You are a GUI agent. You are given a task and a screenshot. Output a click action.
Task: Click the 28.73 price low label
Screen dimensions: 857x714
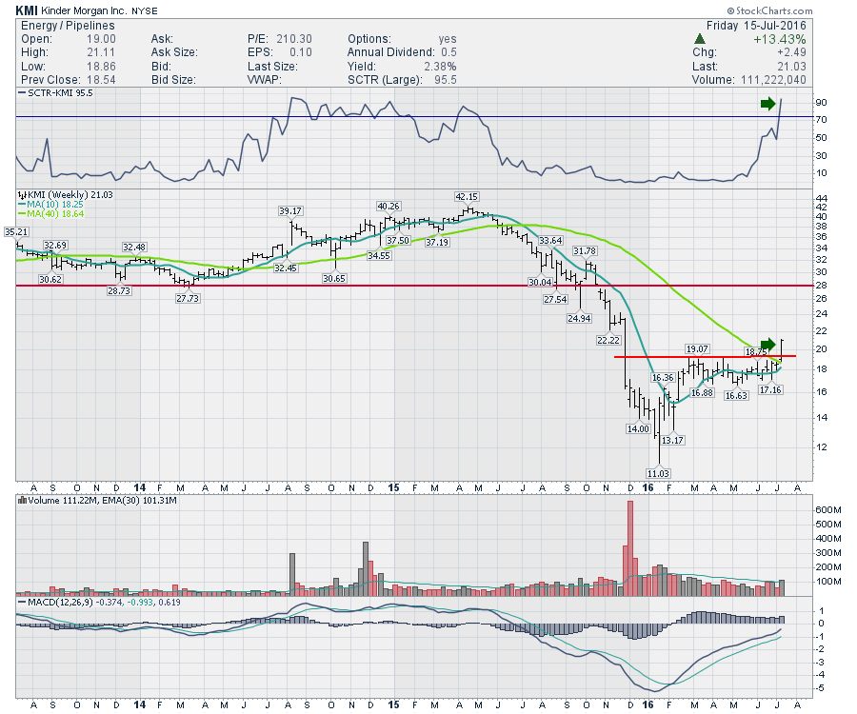tap(119, 291)
